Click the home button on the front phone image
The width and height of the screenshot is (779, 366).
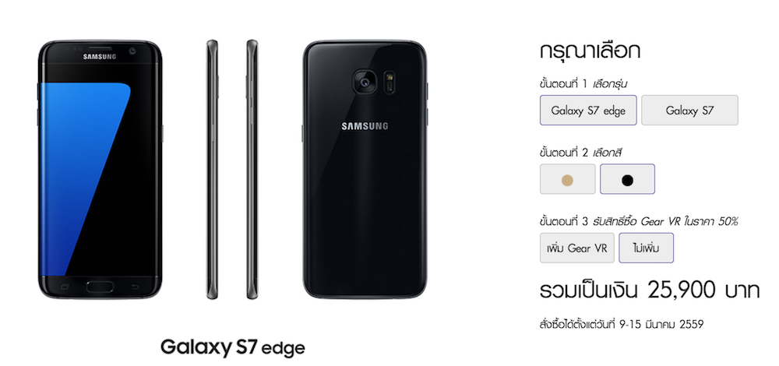coord(100,286)
